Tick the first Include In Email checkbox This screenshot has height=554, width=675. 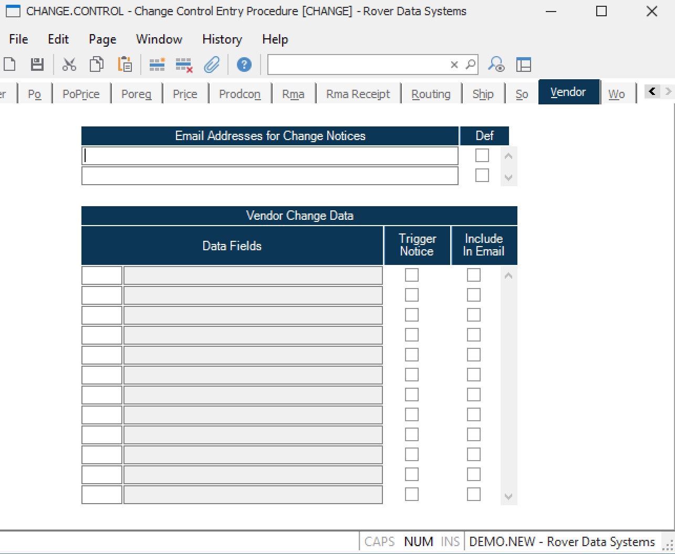pos(474,275)
